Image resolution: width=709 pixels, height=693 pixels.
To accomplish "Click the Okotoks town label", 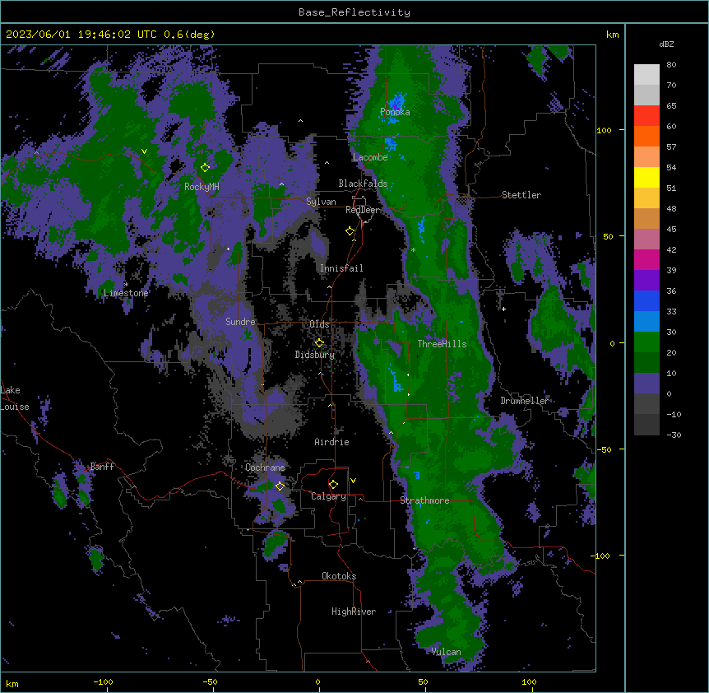I will tap(339, 576).
